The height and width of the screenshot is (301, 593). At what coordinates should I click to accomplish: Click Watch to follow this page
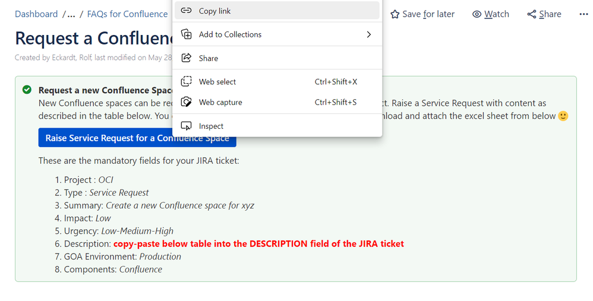click(491, 14)
